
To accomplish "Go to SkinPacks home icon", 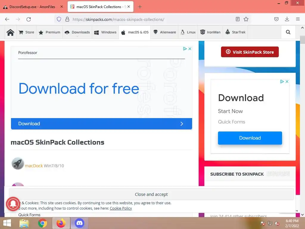I will pos(10,32).
